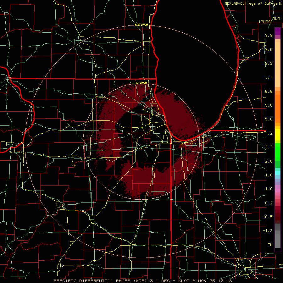
Task: Select the 4.2 value on the scale
Action: (269, 133)
